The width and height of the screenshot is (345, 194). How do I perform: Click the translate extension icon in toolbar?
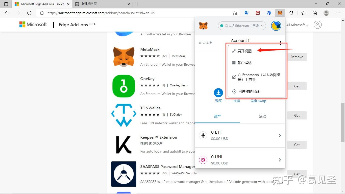click(247, 13)
